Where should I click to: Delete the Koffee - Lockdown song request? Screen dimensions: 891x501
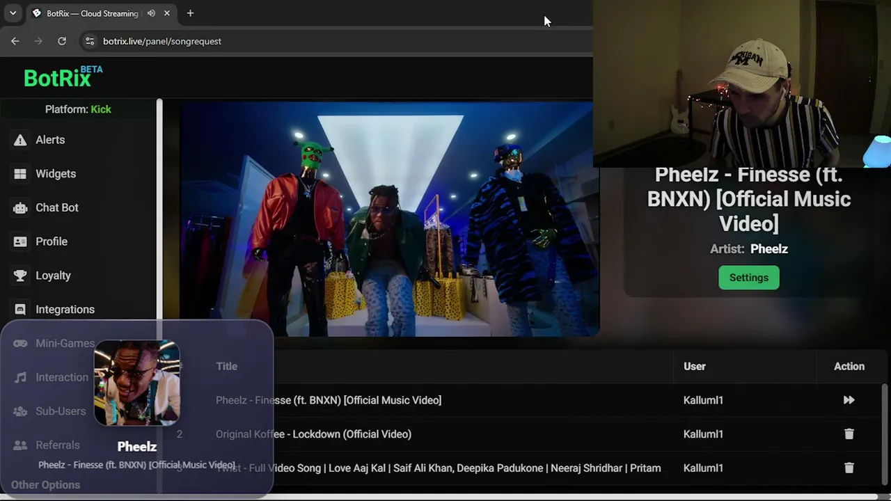[849, 434]
